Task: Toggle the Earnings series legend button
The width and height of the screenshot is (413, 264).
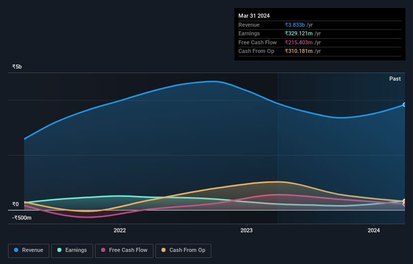Action: [72, 250]
